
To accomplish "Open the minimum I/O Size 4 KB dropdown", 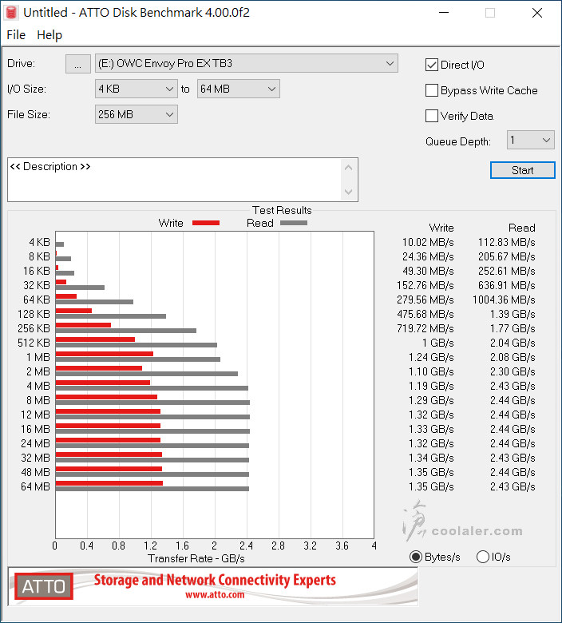I will coord(137,89).
